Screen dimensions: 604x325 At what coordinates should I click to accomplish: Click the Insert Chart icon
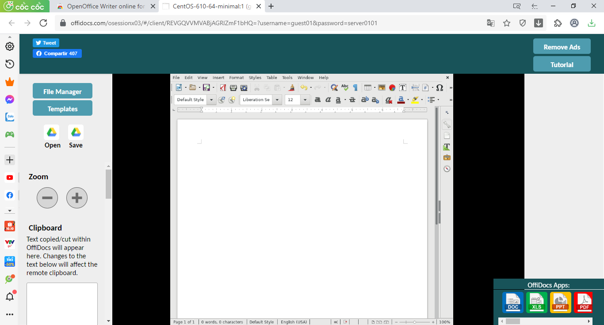[x=392, y=87]
